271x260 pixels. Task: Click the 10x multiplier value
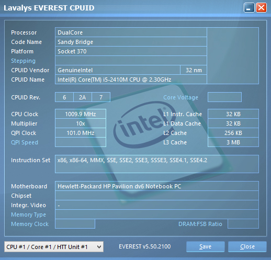(x=81, y=123)
